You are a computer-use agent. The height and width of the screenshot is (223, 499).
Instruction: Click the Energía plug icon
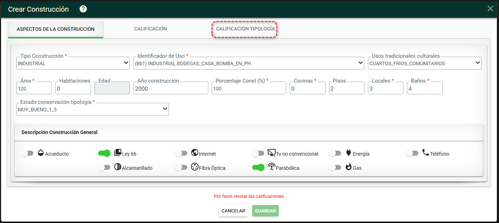click(x=348, y=153)
